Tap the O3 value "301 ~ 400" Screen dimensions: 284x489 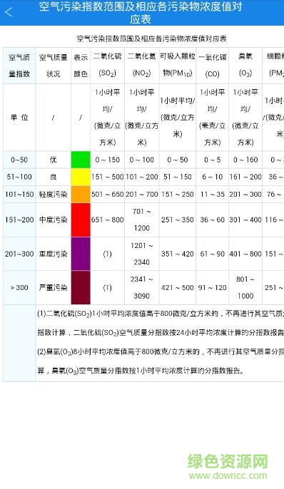245,220
